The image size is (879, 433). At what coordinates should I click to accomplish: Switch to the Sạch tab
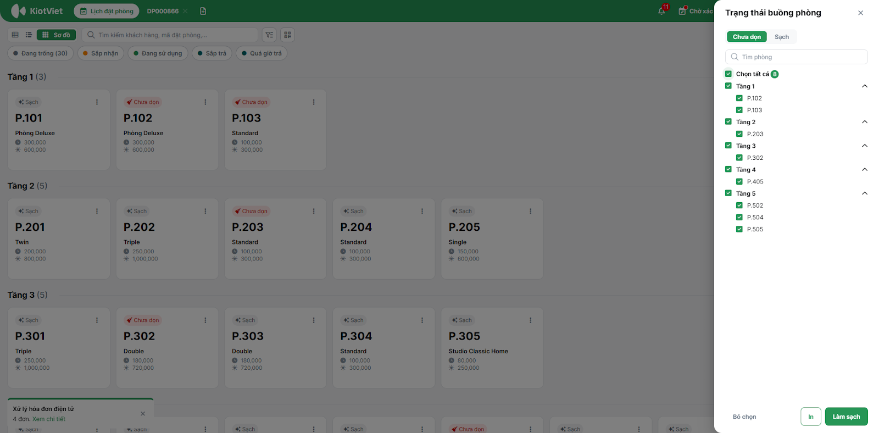point(782,37)
